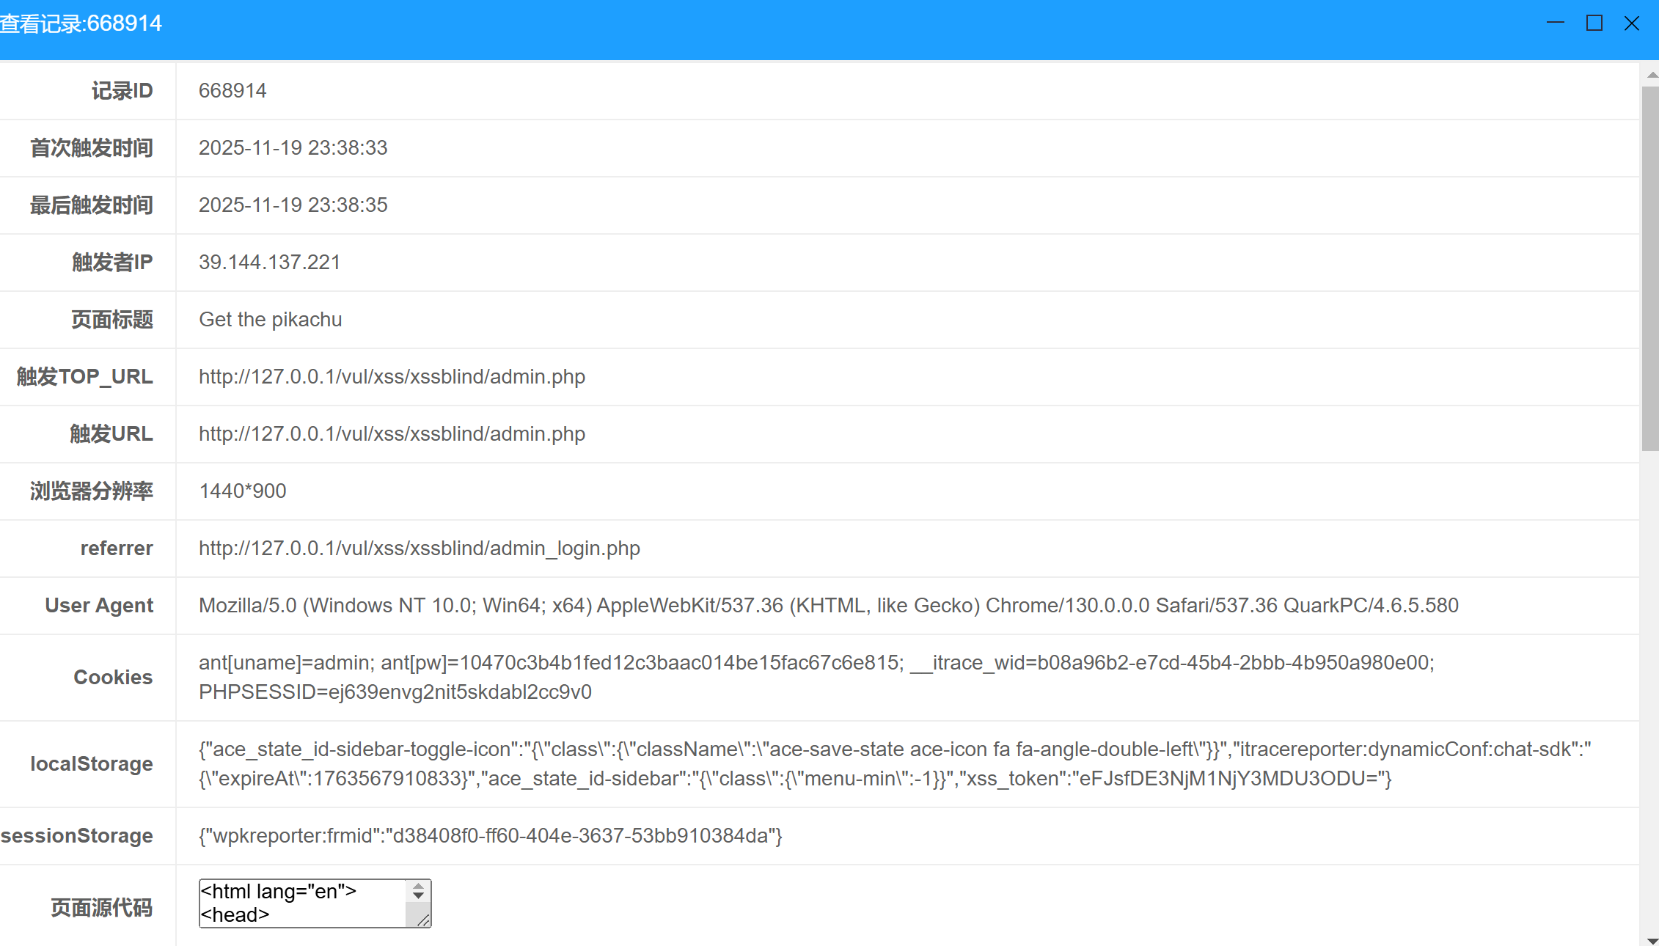Image resolution: width=1659 pixels, height=946 pixels.
Task: Click the dialog's vertical scrollbar thumb
Action: [x=1650, y=268]
